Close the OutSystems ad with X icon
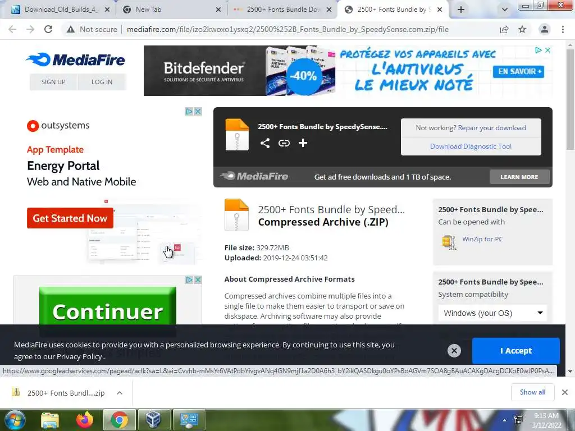This screenshot has height=431, width=575. (x=198, y=112)
